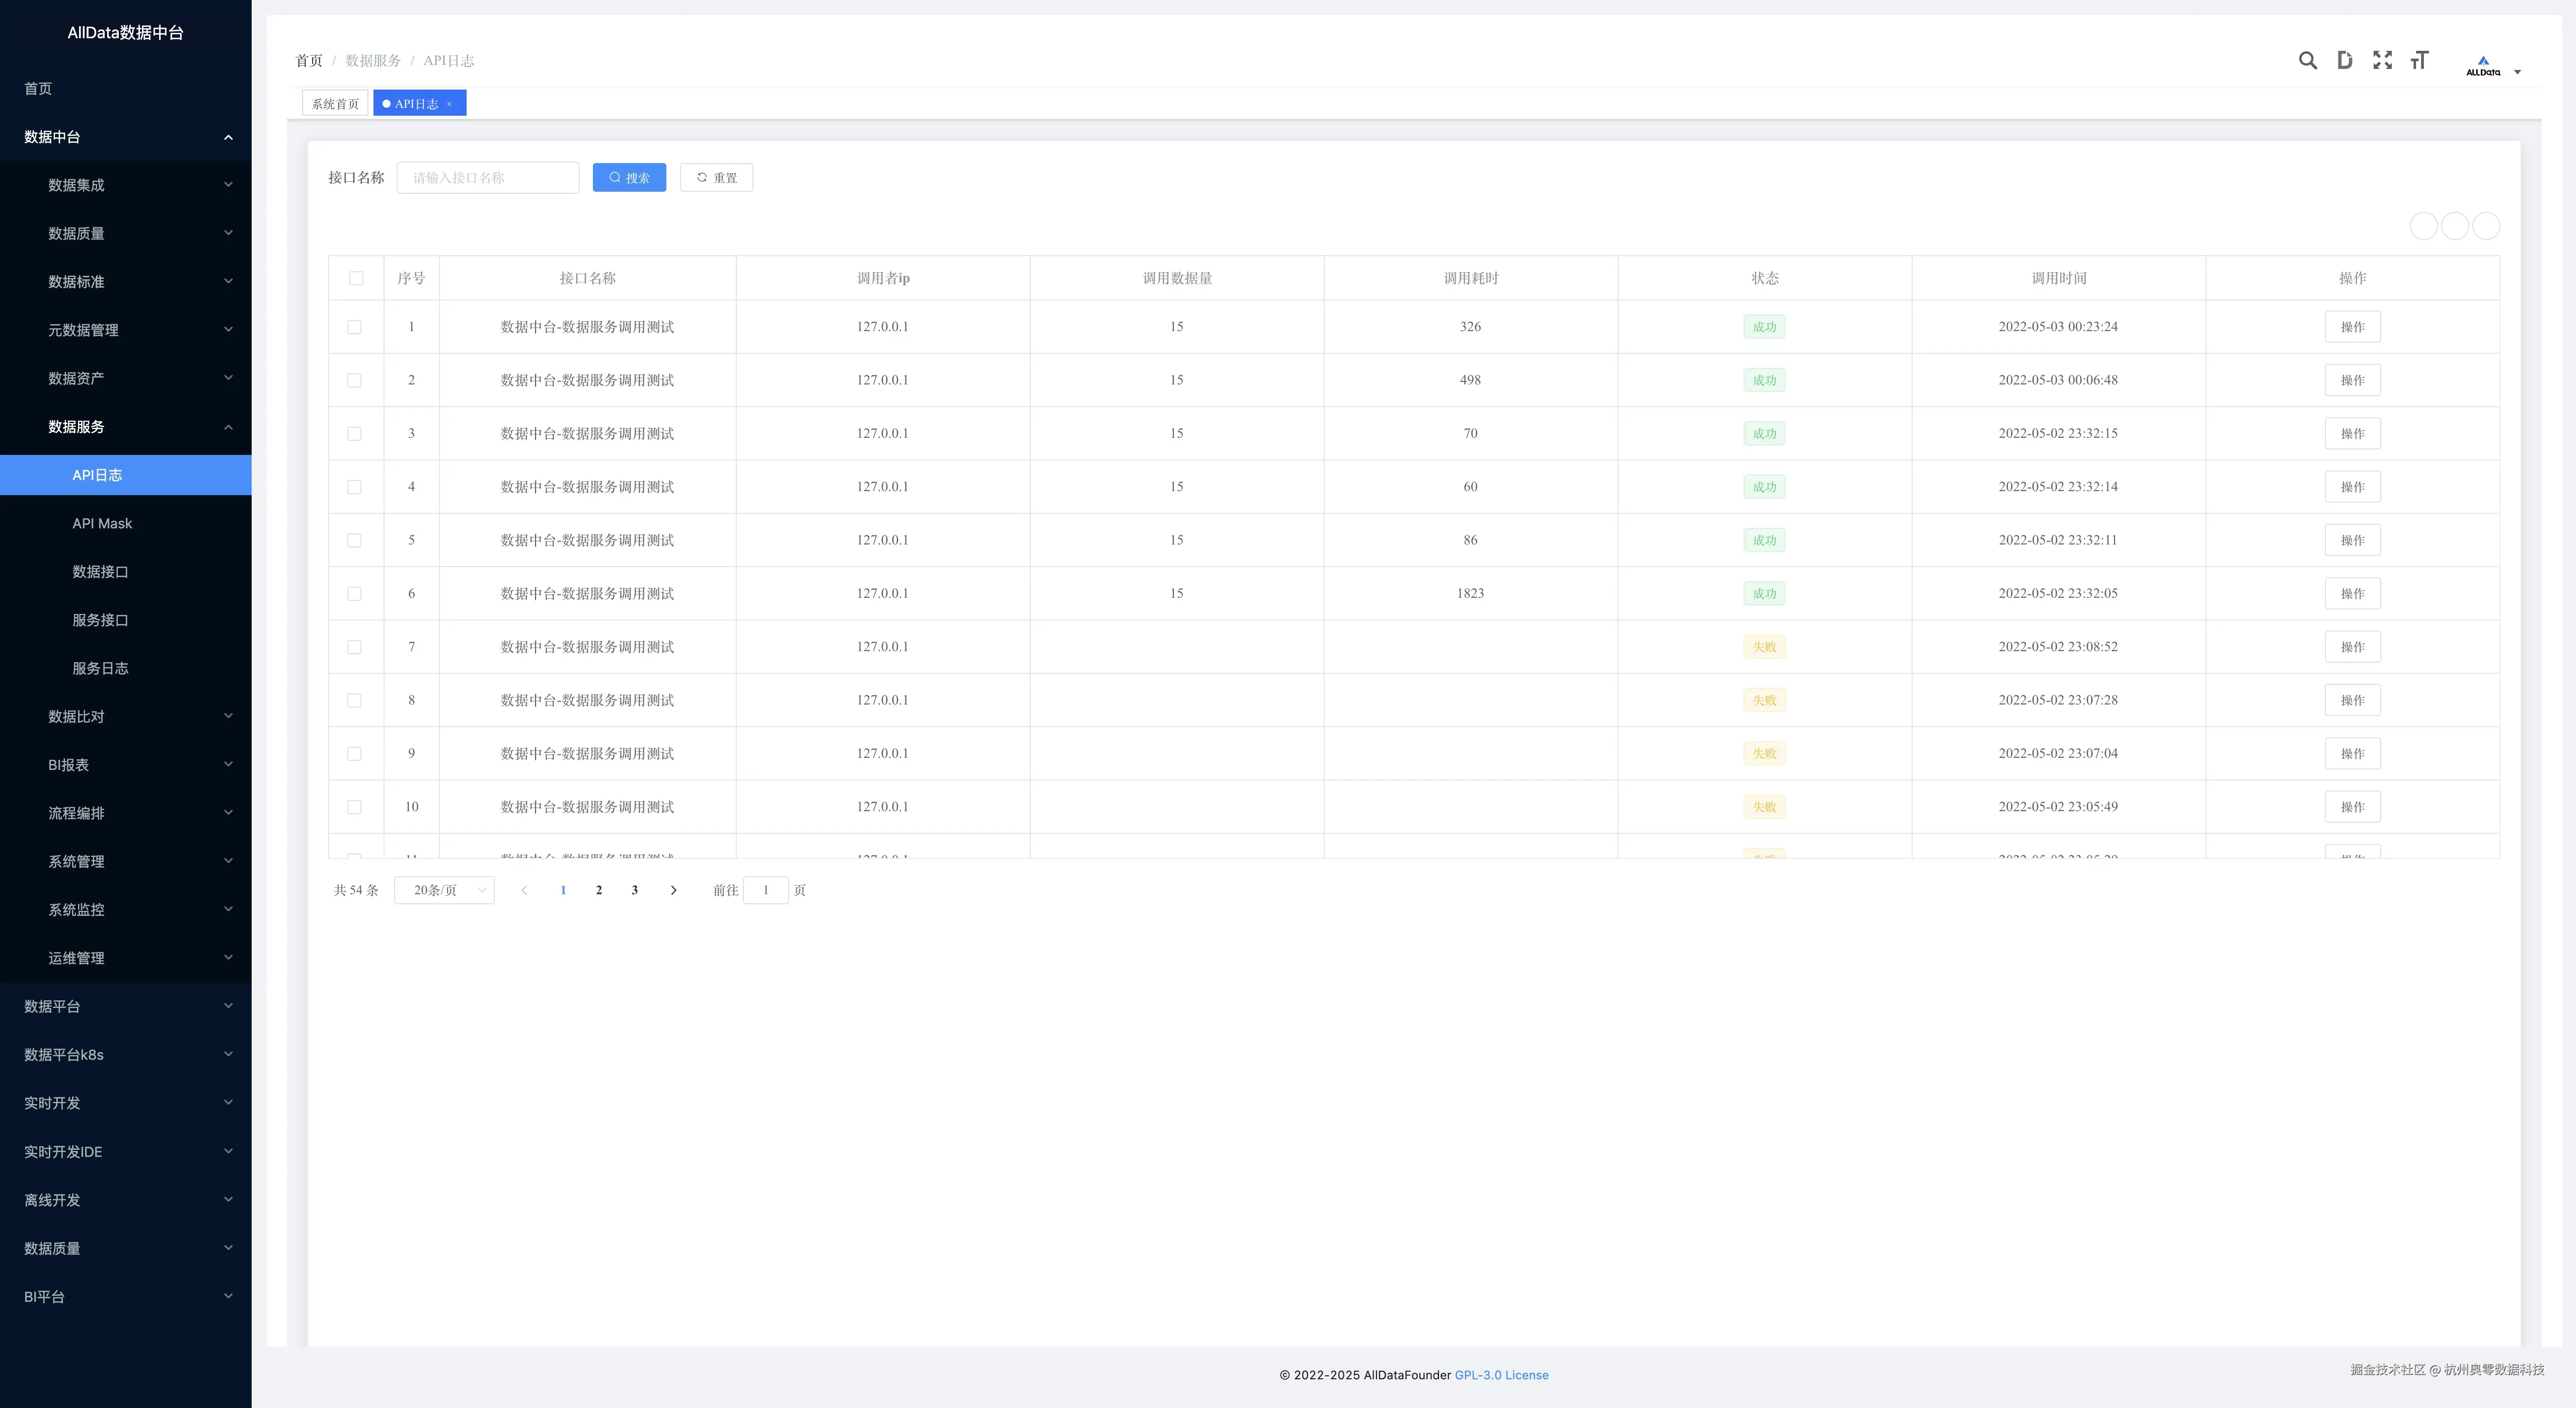Image resolution: width=2576 pixels, height=1408 pixels.
Task: Go to next page using right arrow
Action: pyautogui.click(x=673, y=890)
